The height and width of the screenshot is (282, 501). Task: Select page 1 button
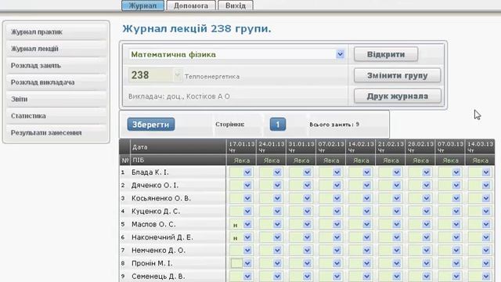pos(278,125)
